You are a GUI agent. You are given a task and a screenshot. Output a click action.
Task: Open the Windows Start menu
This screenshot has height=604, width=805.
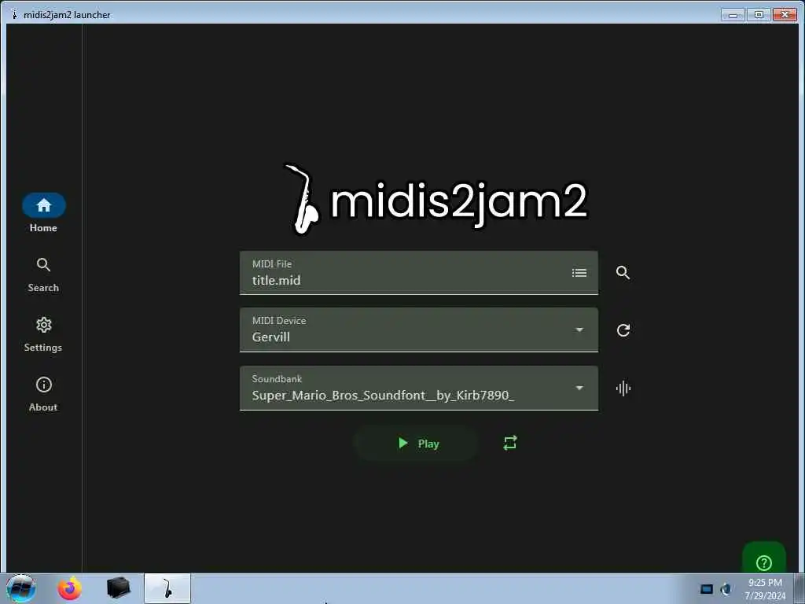click(21, 588)
